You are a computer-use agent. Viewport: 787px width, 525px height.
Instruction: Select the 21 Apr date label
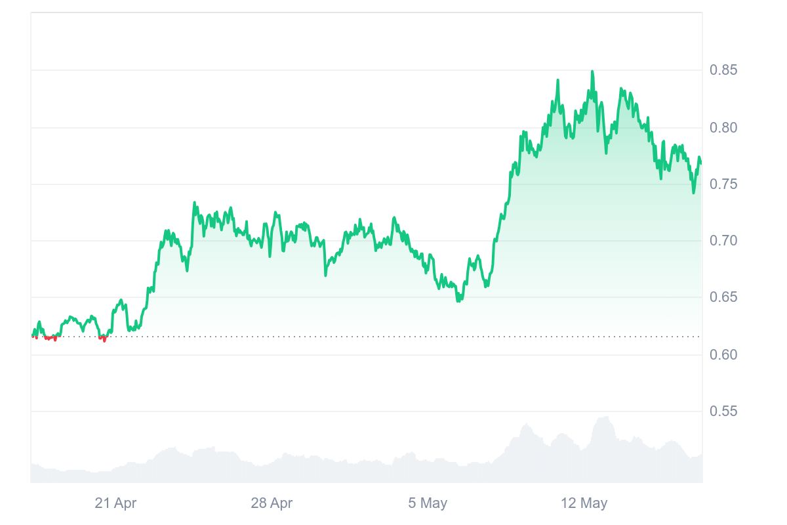pyautogui.click(x=115, y=503)
